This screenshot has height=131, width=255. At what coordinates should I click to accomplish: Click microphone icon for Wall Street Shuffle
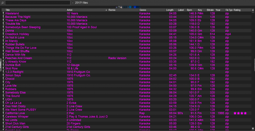coord(3,51)
